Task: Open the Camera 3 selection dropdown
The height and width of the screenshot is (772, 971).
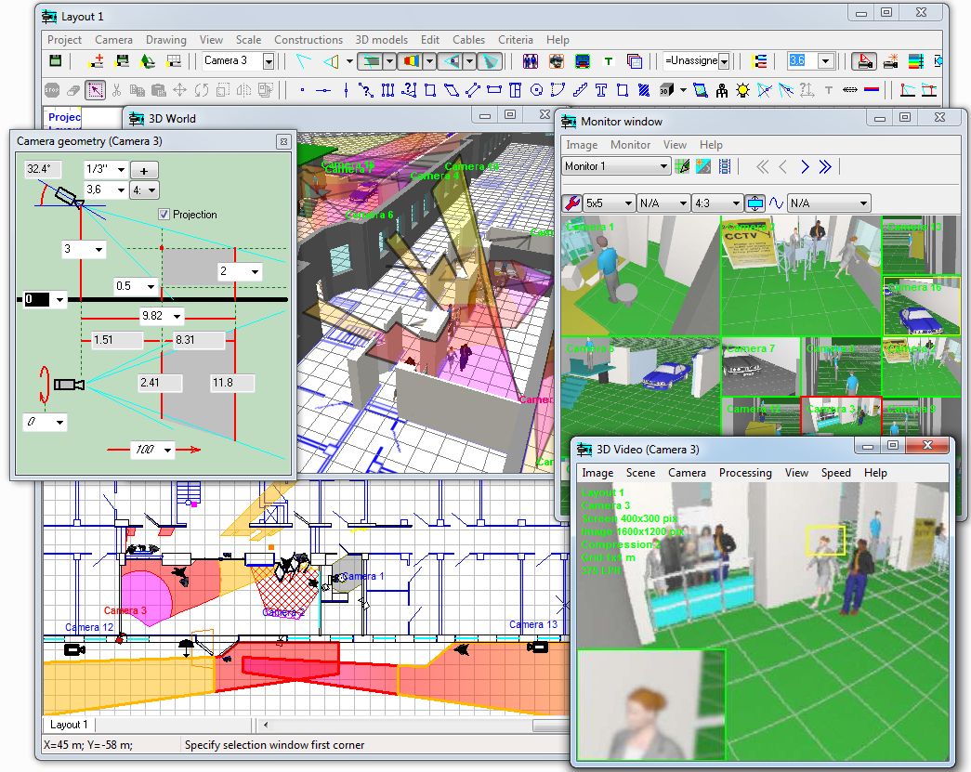Action: click(x=269, y=61)
